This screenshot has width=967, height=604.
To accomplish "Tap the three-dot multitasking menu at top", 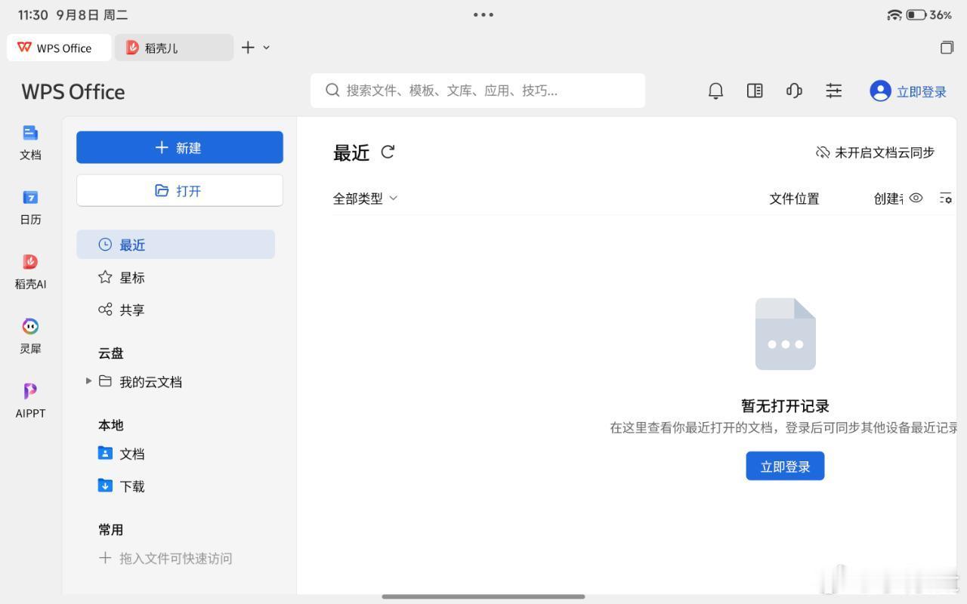I will tap(483, 14).
